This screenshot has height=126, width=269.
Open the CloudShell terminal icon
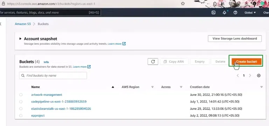pyautogui.click(x=213, y=13)
